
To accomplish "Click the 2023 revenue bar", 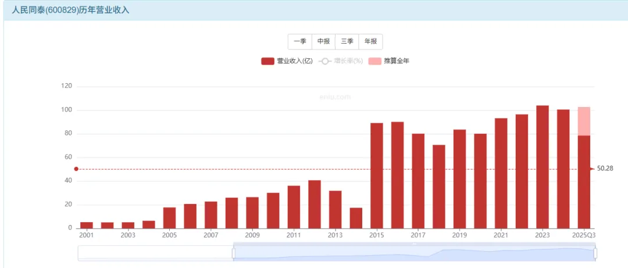I will click(x=543, y=167).
